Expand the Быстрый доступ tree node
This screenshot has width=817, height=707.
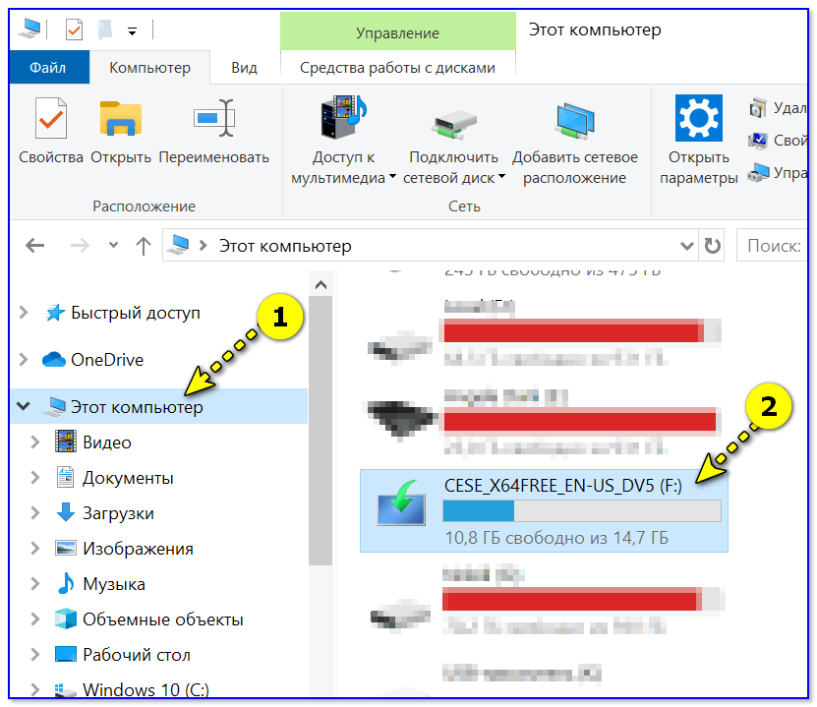tap(24, 313)
